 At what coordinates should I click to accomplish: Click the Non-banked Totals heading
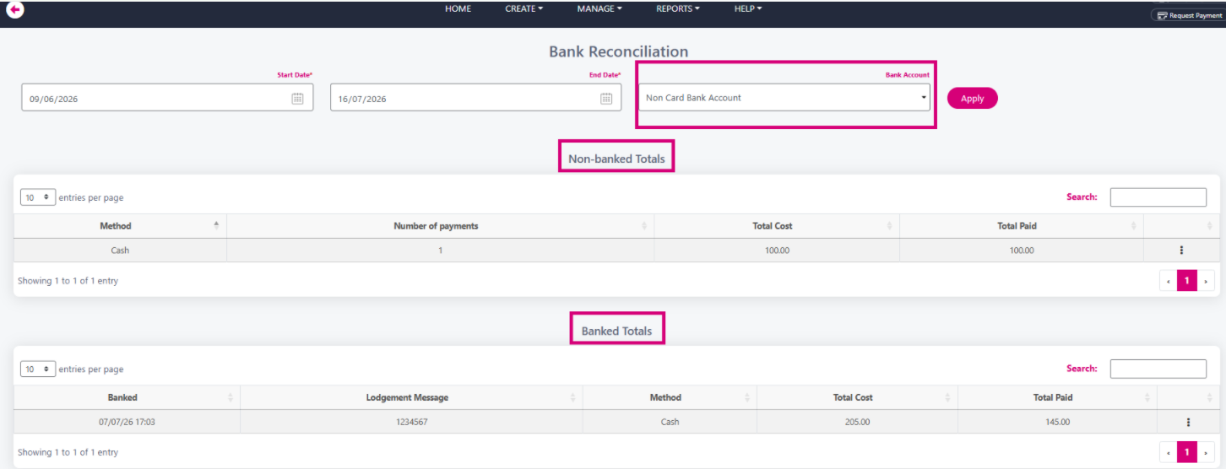pyautogui.click(x=616, y=159)
